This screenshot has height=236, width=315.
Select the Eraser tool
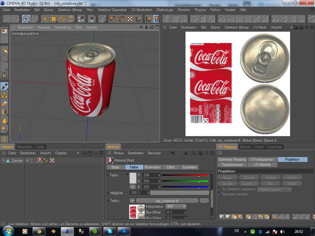(5, 104)
